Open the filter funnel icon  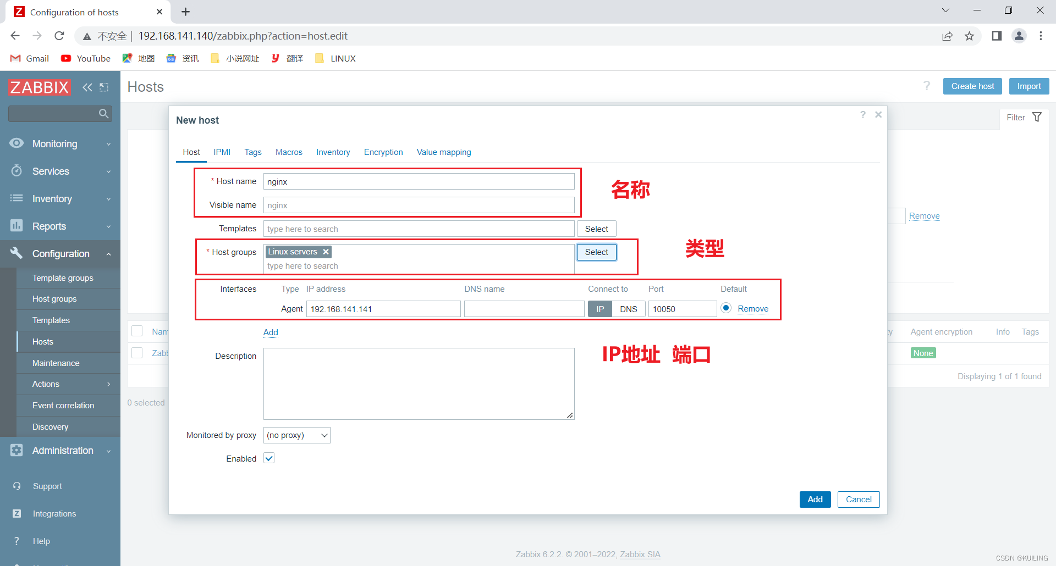pos(1037,117)
